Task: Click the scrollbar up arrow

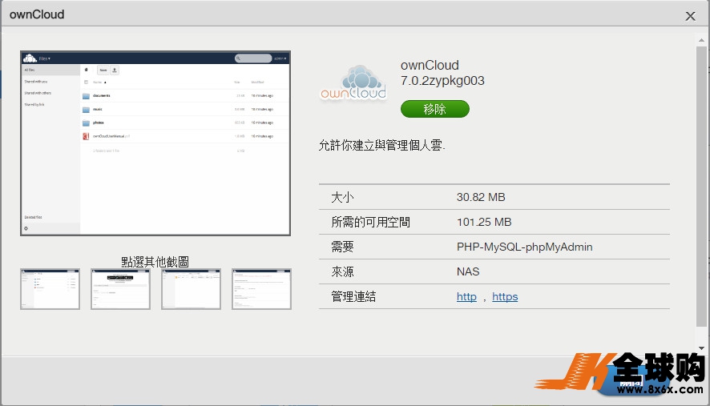Action: click(x=701, y=40)
